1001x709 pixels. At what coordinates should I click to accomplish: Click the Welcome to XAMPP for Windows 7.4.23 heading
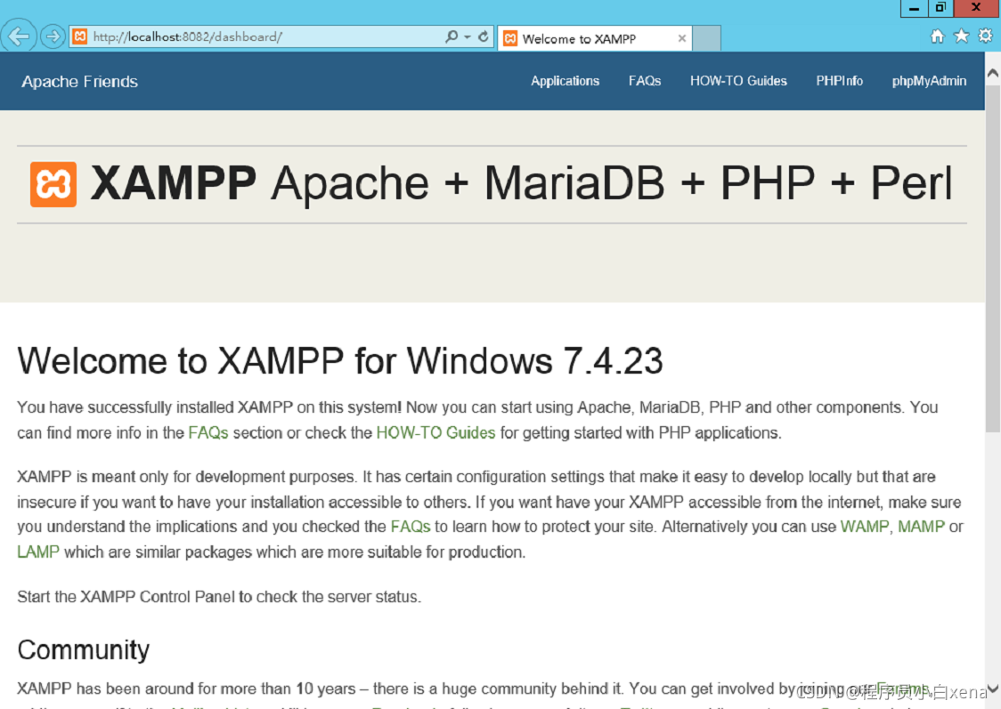[340, 361]
